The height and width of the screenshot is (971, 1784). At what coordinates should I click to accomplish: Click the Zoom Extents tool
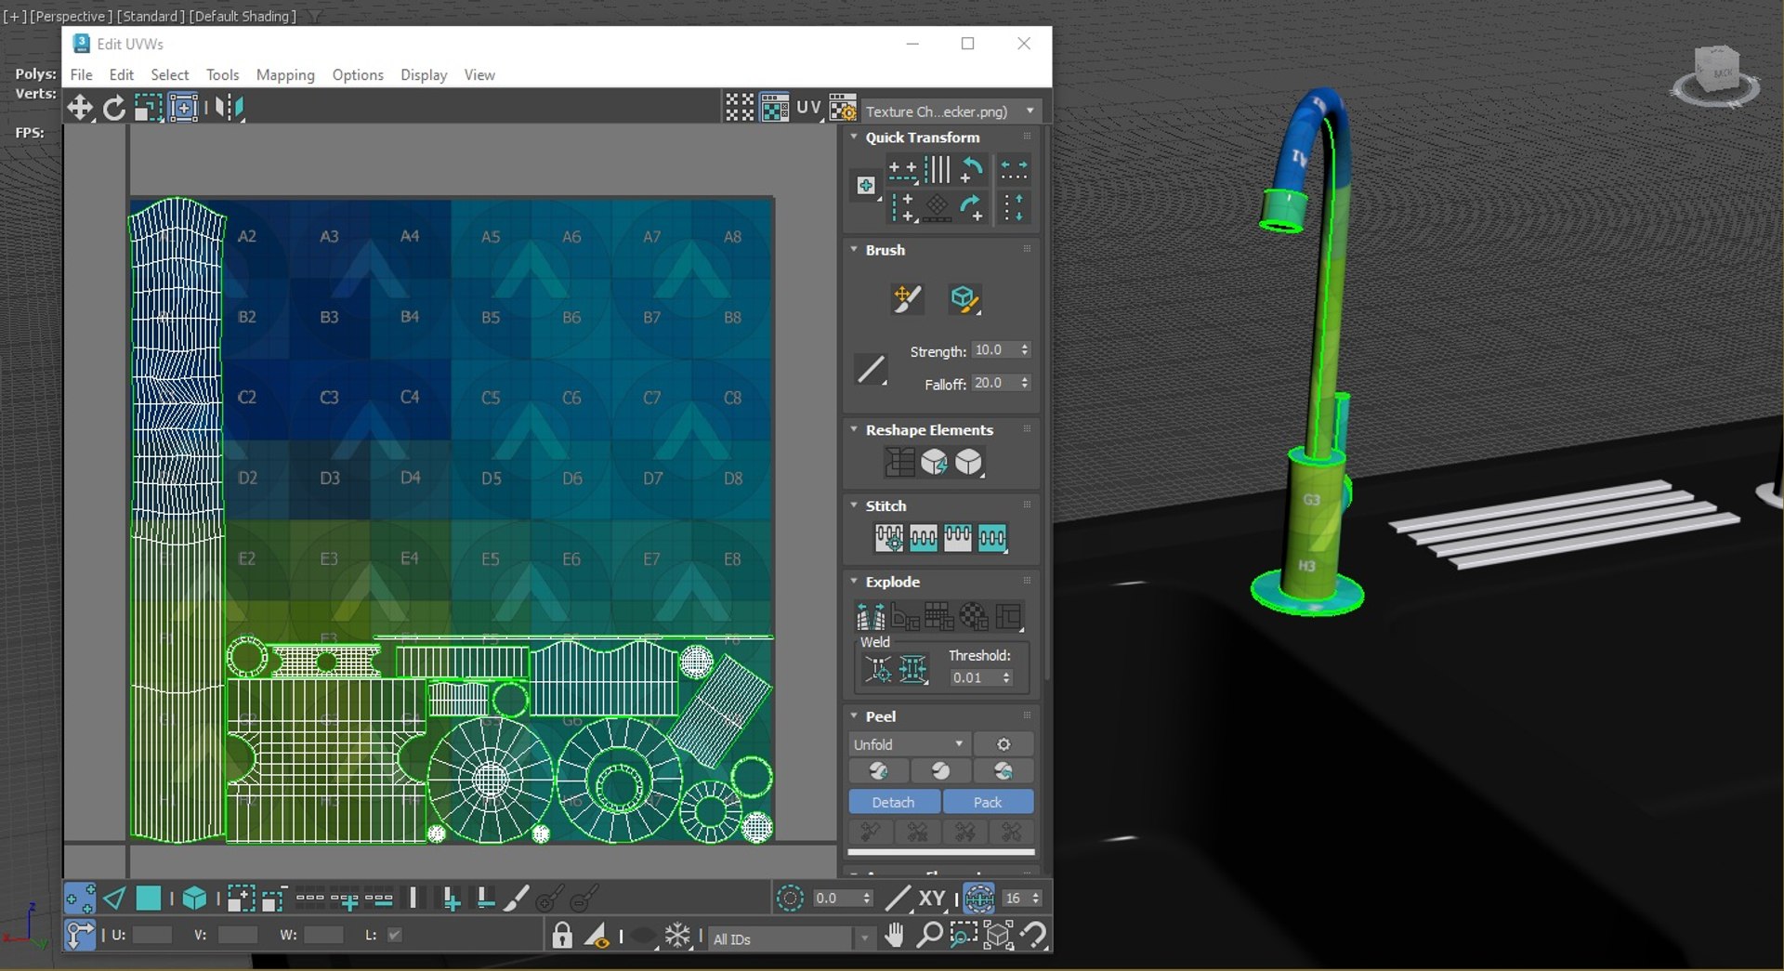(x=998, y=935)
